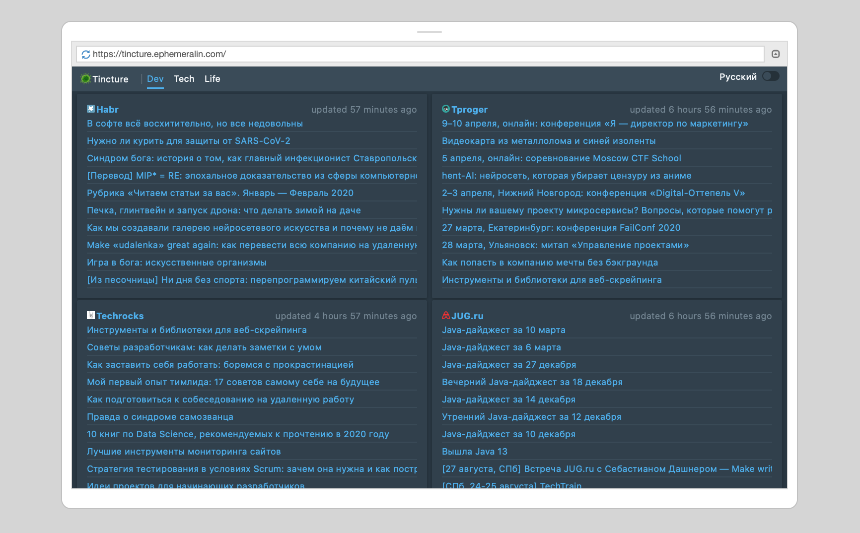Open 'Java-дайджест за 27 декабря' link
860x533 pixels.
(509, 365)
